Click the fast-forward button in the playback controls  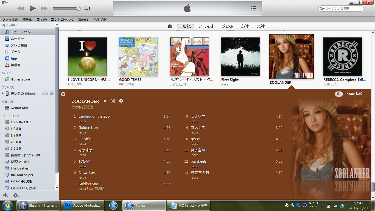44,8
